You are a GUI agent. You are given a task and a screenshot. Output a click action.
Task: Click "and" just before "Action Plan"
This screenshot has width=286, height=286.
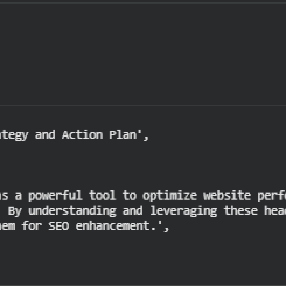(x=45, y=135)
